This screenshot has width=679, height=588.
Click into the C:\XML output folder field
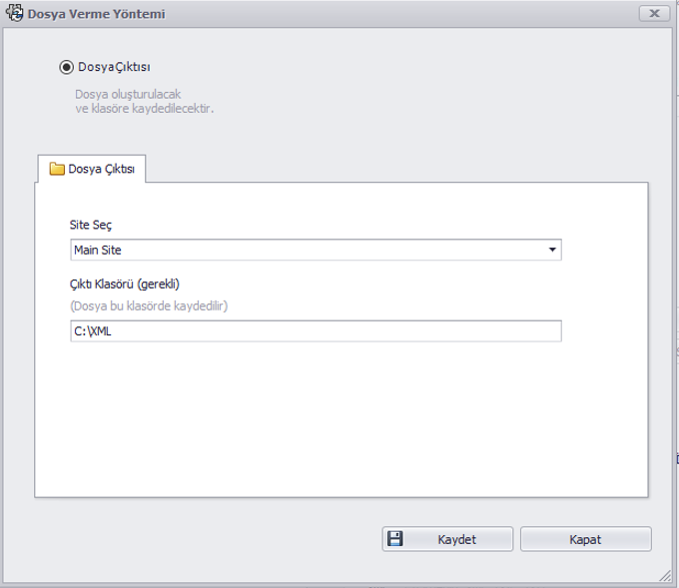(x=316, y=331)
